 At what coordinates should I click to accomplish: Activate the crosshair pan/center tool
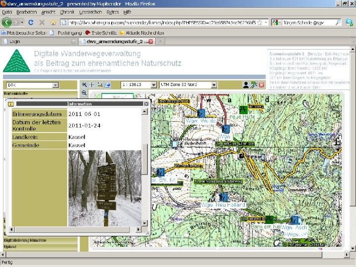tap(92, 85)
